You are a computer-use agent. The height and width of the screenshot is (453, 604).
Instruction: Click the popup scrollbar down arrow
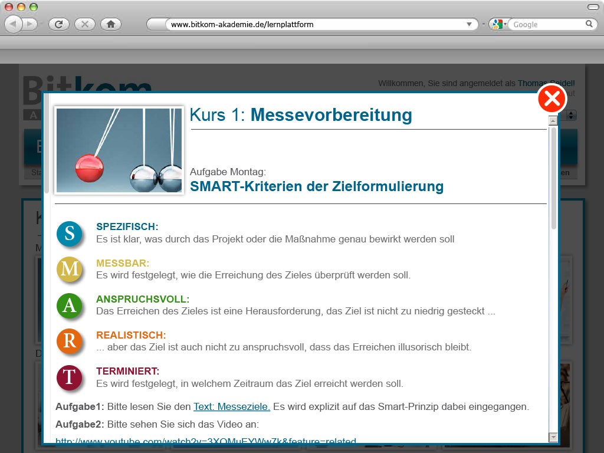click(x=553, y=437)
